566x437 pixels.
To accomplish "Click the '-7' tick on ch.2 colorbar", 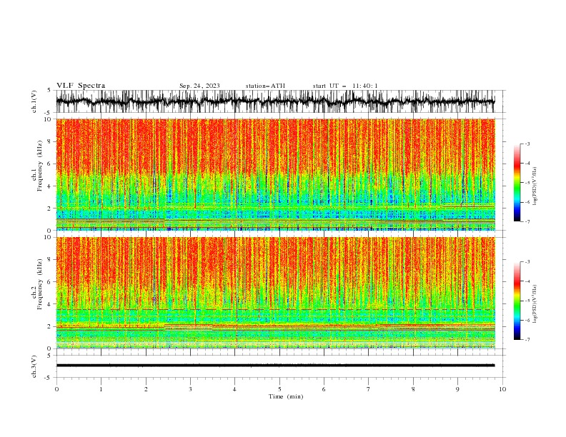I will (x=527, y=340).
